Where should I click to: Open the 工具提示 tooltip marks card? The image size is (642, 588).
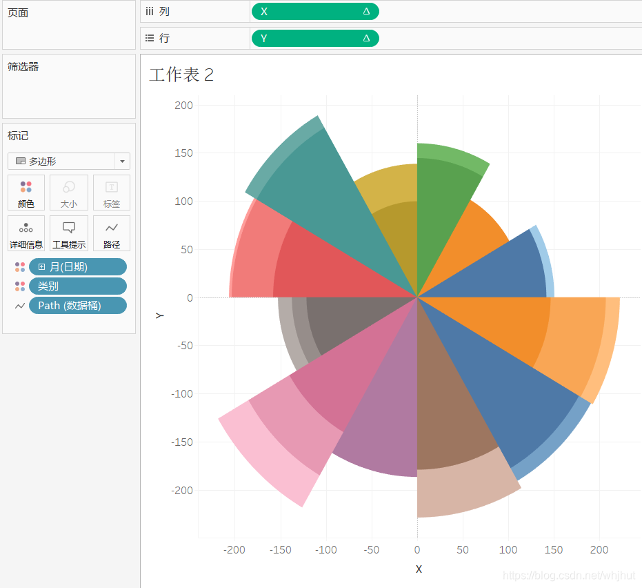(x=69, y=233)
